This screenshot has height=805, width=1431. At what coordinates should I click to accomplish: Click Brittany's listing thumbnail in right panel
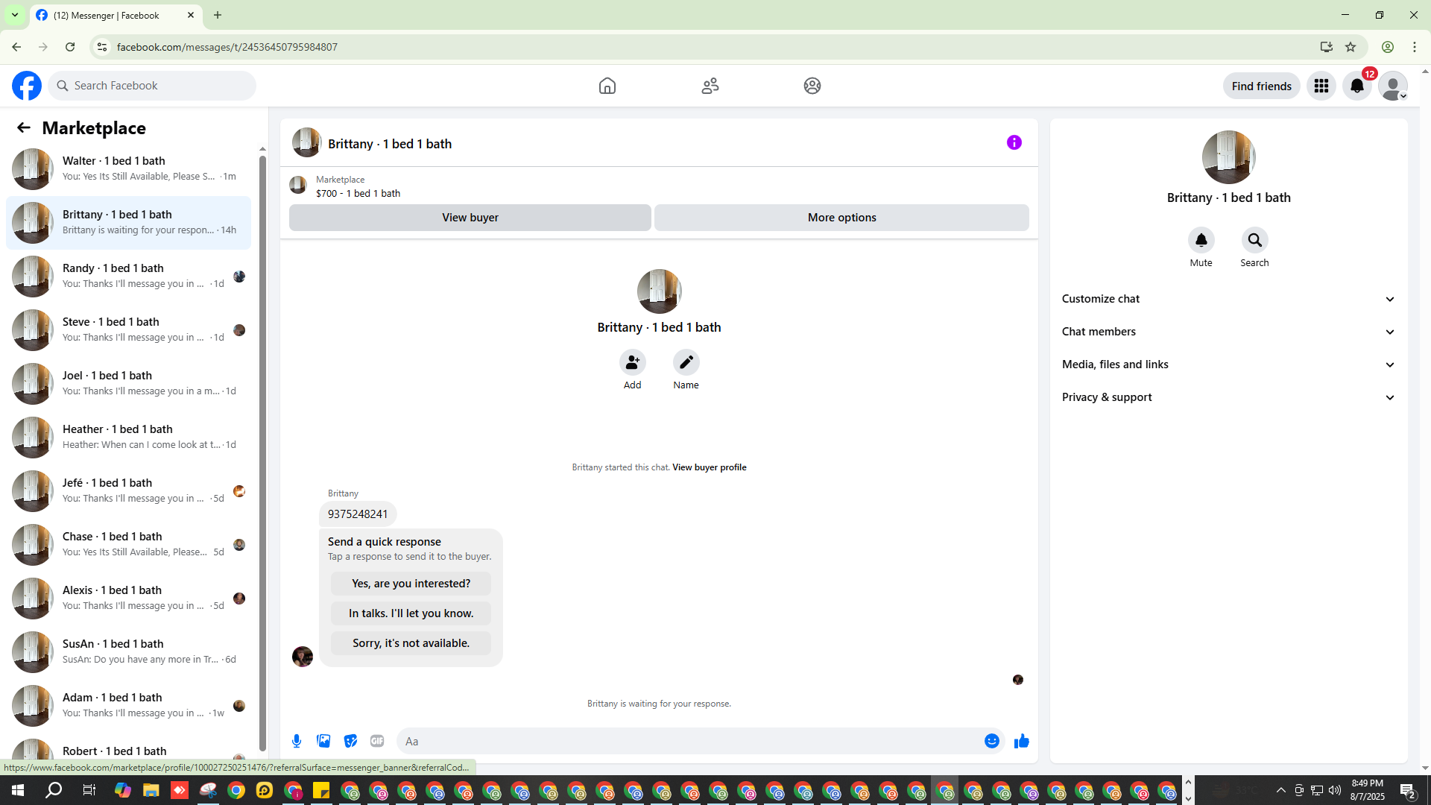pos(1229,157)
